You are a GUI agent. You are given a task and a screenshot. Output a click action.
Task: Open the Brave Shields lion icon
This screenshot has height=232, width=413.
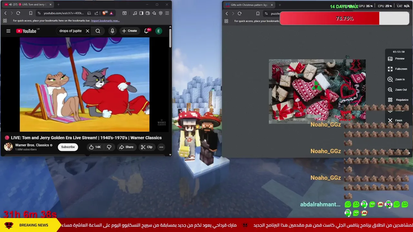click(x=104, y=13)
